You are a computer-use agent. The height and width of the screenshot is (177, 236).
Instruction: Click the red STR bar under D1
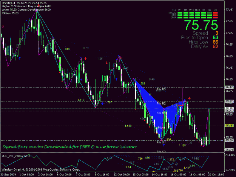pyautogui.click(x=215, y=15)
